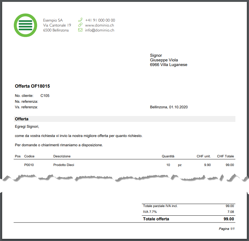
Task: Click the info@dominio.ch email address
Action: click(x=100, y=30)
